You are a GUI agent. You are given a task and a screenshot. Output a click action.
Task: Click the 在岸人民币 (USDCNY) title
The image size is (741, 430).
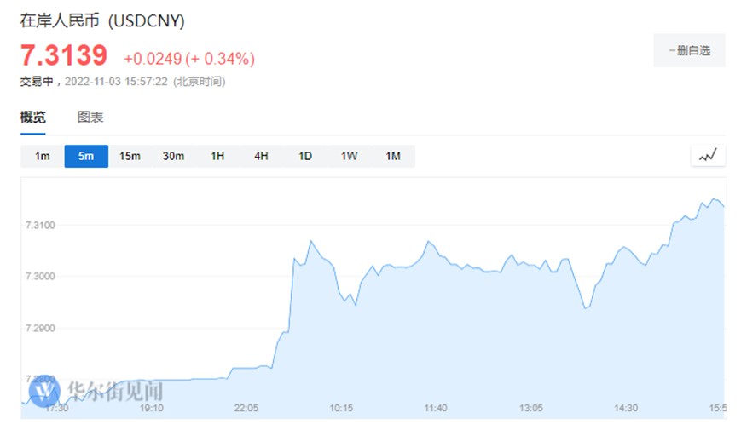coord(102,20)
